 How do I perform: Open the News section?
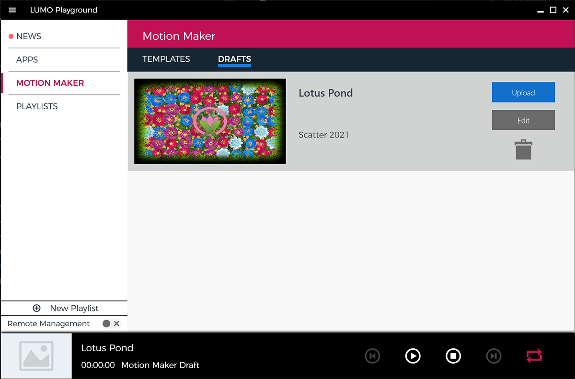[29, 36]
